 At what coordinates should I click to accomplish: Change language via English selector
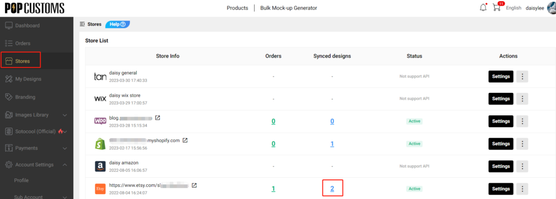pos(513,8)
